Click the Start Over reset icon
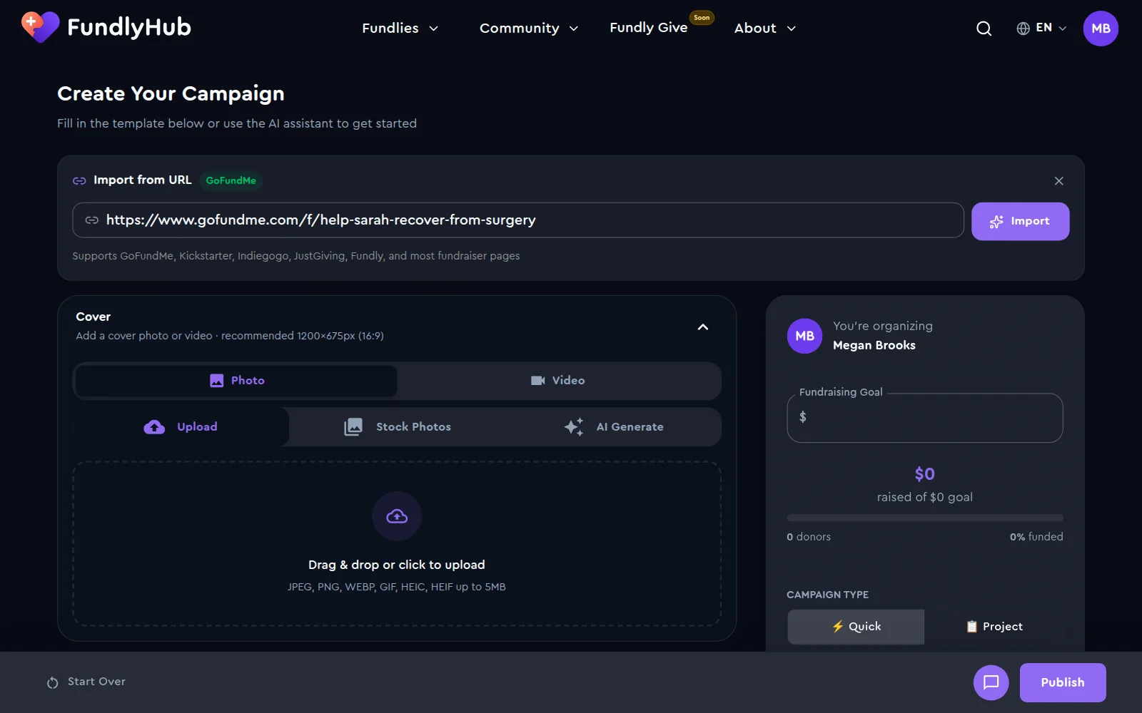Screen dimensions: 1142x713 52,682
